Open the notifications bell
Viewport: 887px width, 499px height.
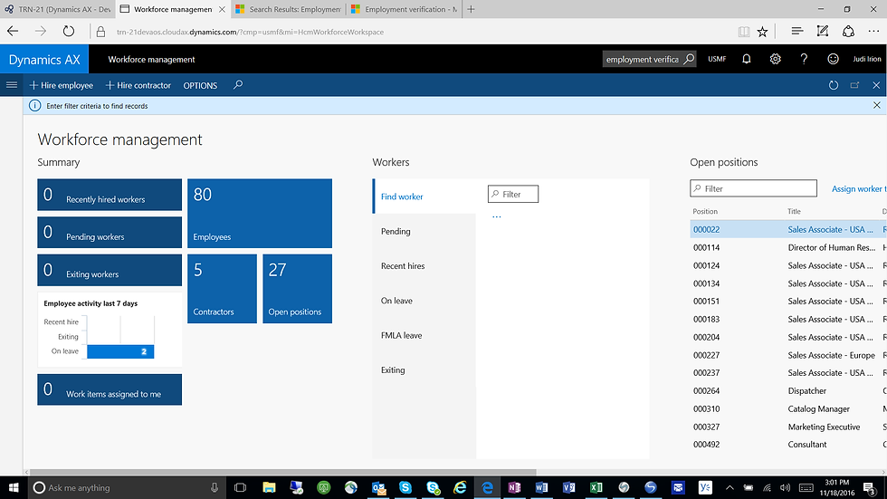click(746, 59)
